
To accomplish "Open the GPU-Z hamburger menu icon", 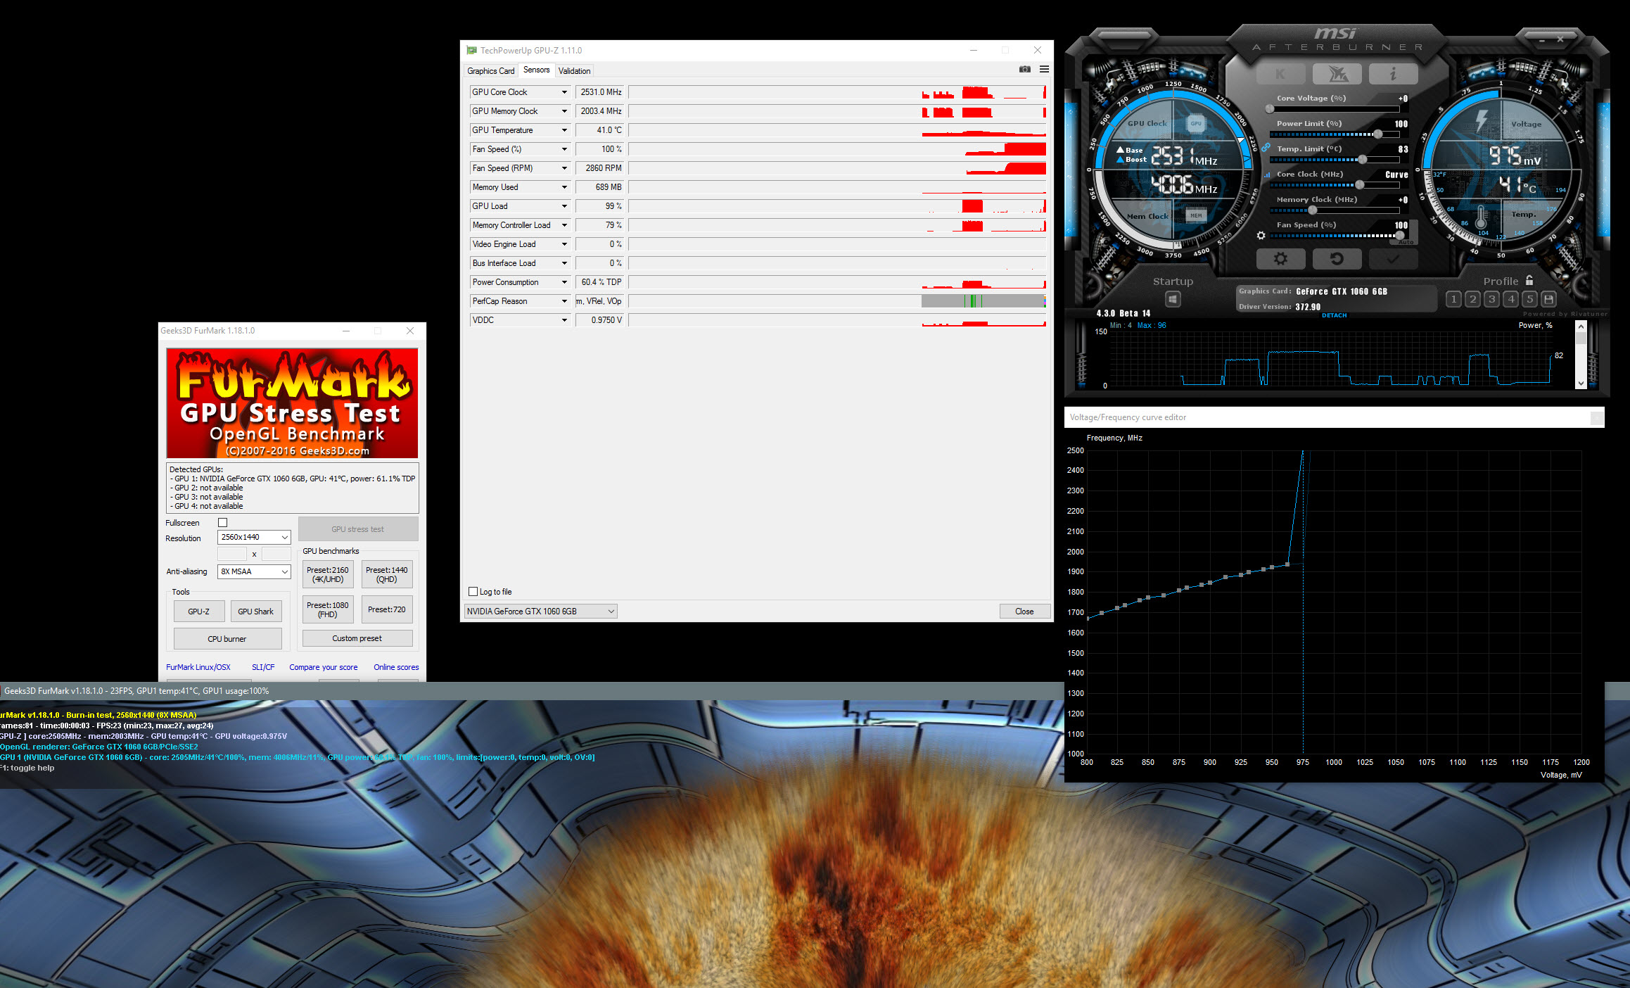I will pos(1044,70).
